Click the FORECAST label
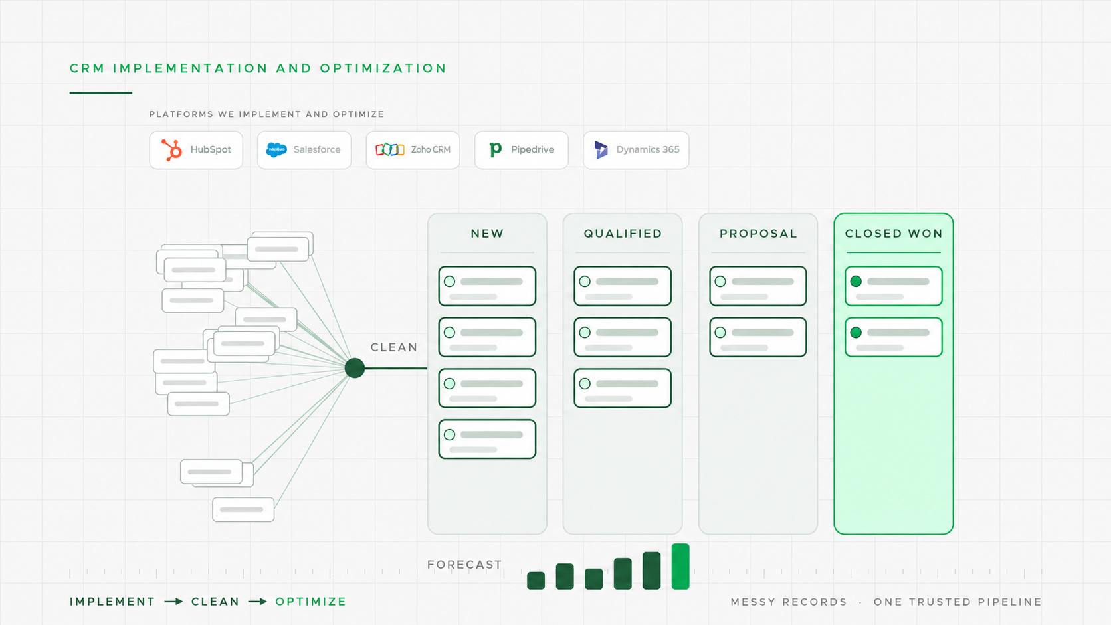The width and height of the screenshot is (1111, 625). [x=464, y=565]
